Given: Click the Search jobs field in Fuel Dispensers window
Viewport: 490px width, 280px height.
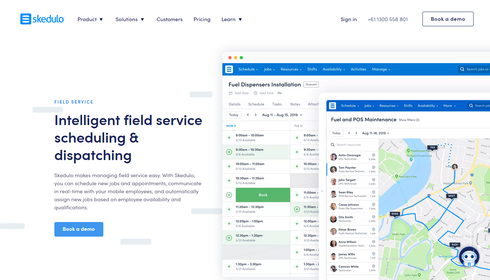Looking at the screenshot, I should point(474,69).
